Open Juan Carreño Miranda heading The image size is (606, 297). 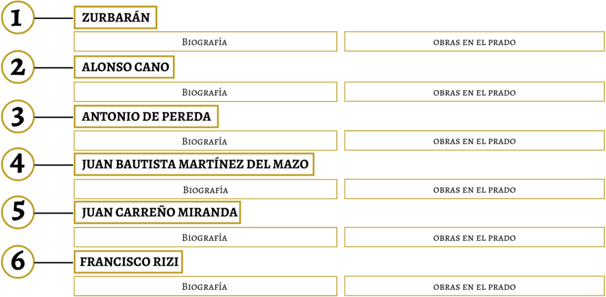[157, 212]
